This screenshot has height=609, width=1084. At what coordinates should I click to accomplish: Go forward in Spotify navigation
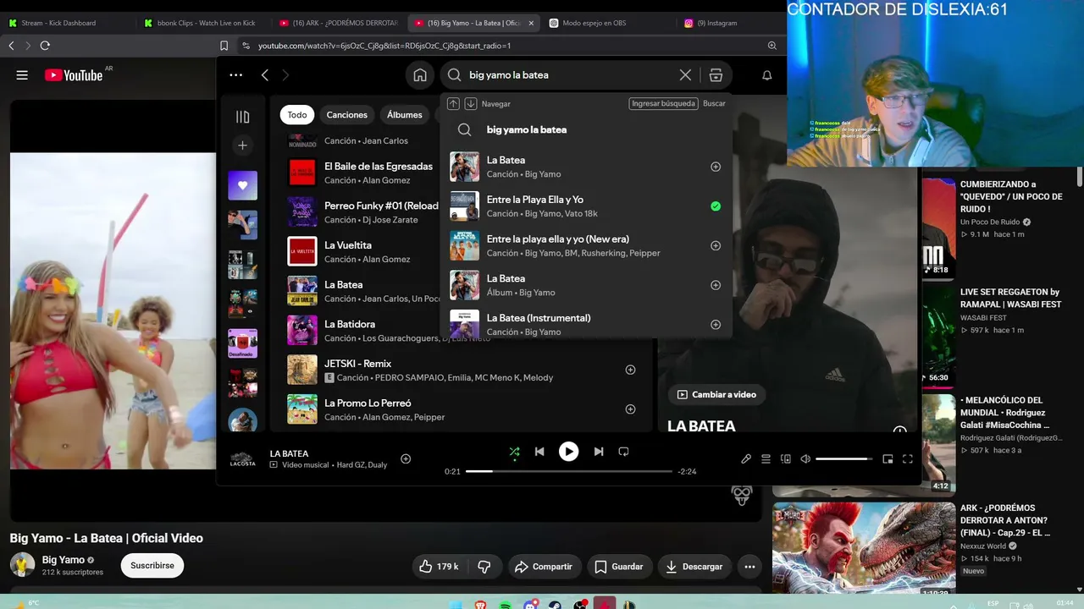(285, 75)
